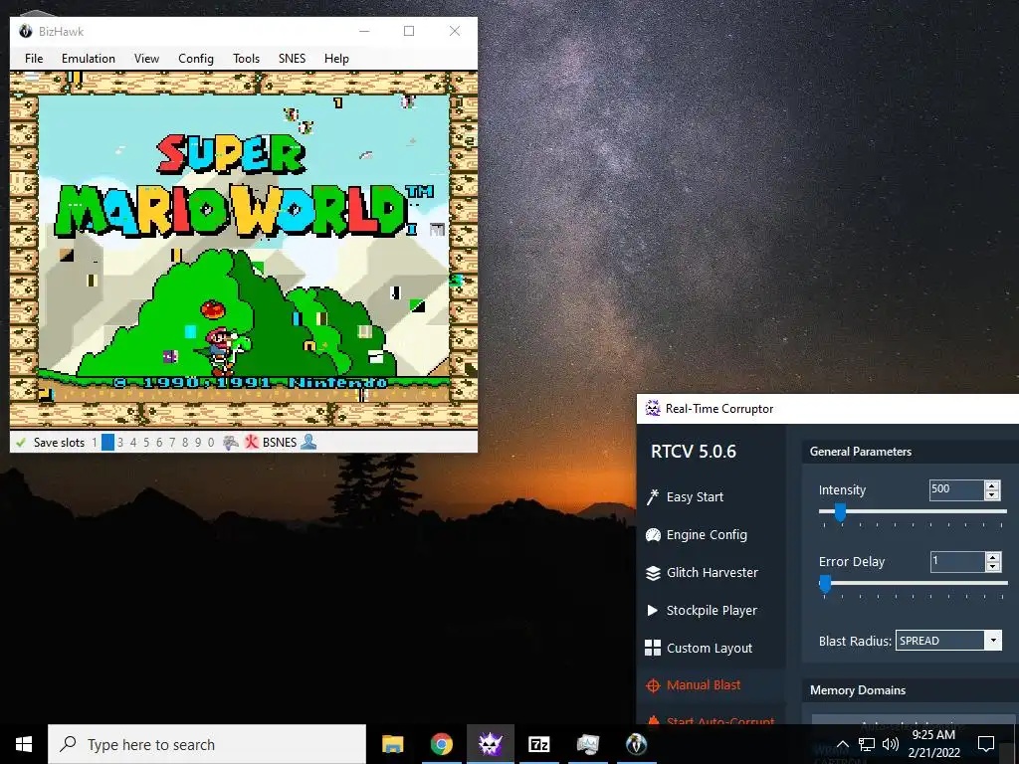Open the Tools menu
The width and height of the screenshot is (1019, 764).
click(247, 59)
